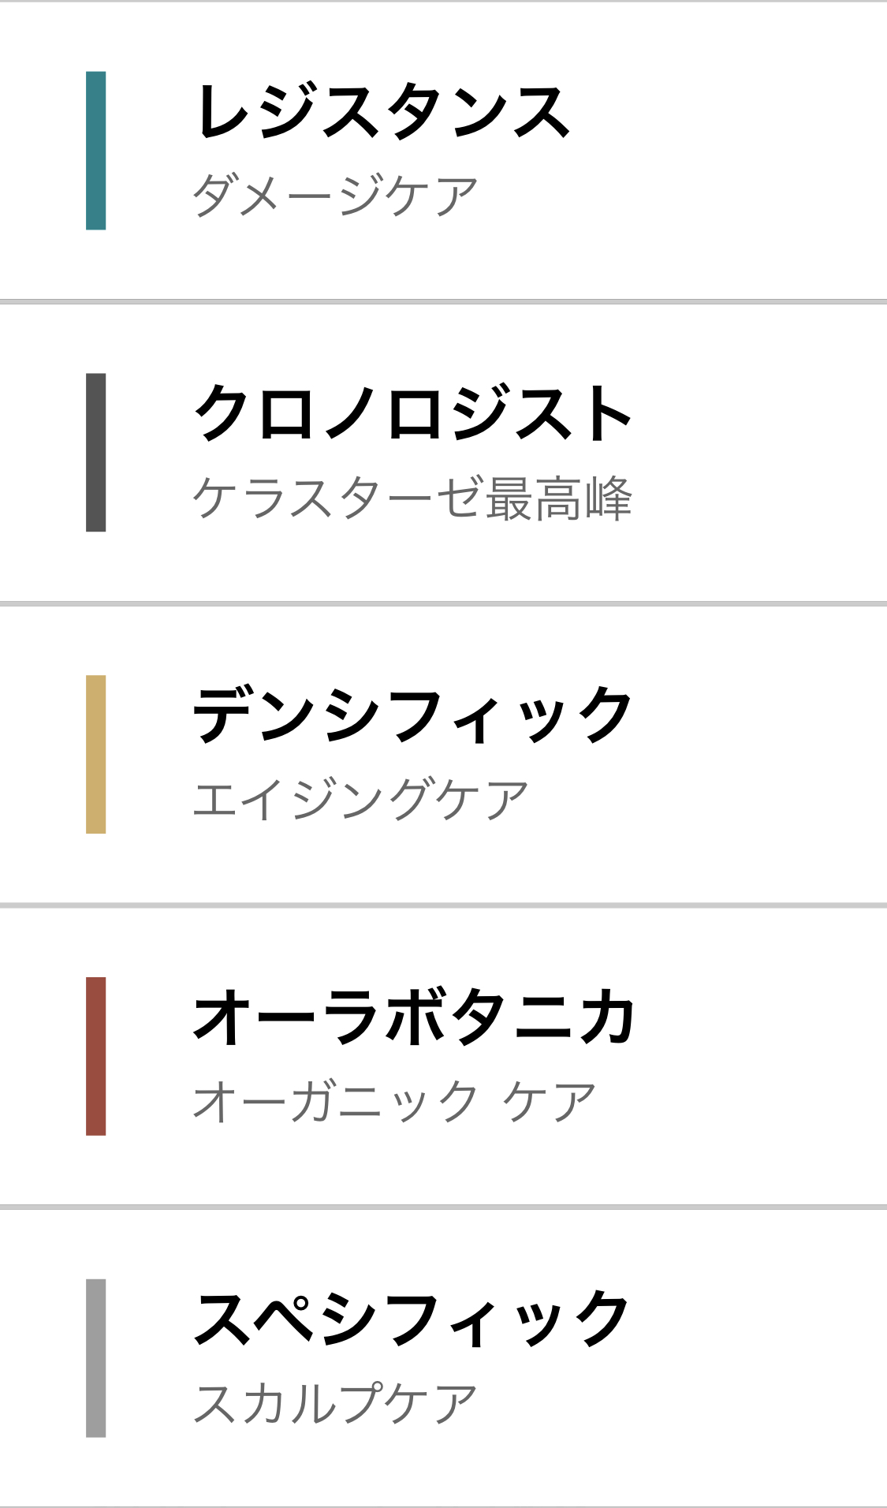Click the light gray bar beside スペシフィック
The width and height of the screenshot is (887, 1508).
pyautogui.click(x=95, y=1358)
